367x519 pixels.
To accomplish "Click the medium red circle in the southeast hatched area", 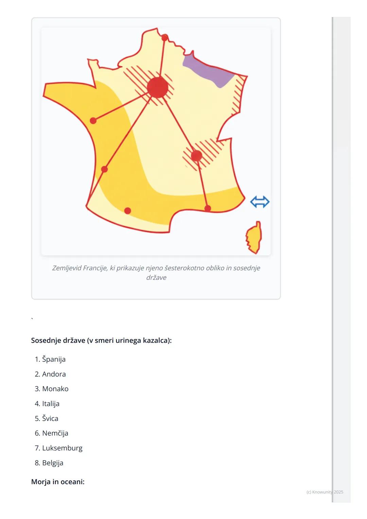I will click(196, 156).
